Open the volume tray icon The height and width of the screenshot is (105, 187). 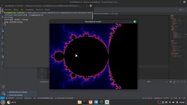tap(173, 102)
